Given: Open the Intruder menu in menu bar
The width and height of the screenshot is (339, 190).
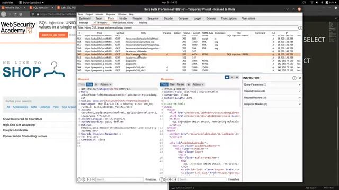Looking at the screenshot, I should (100, 14).
